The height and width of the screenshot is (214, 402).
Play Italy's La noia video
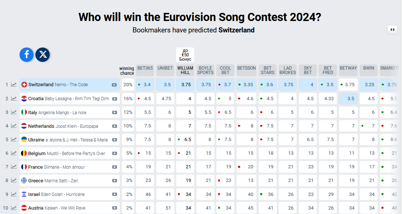click(115, 112)
